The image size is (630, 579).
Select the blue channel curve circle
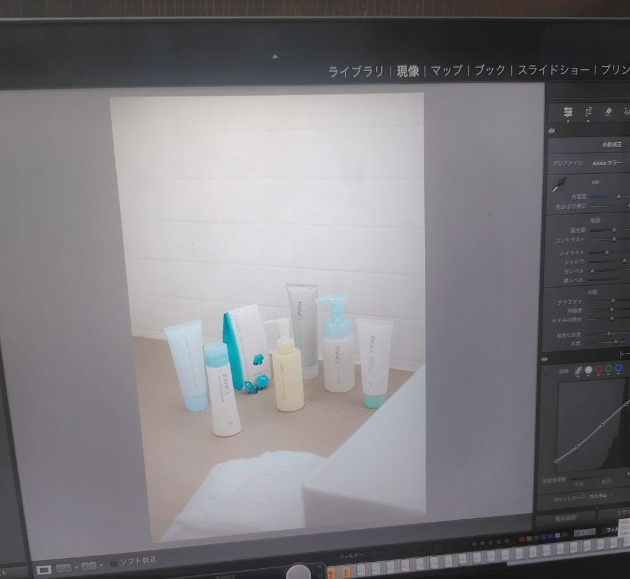point(618,368)
